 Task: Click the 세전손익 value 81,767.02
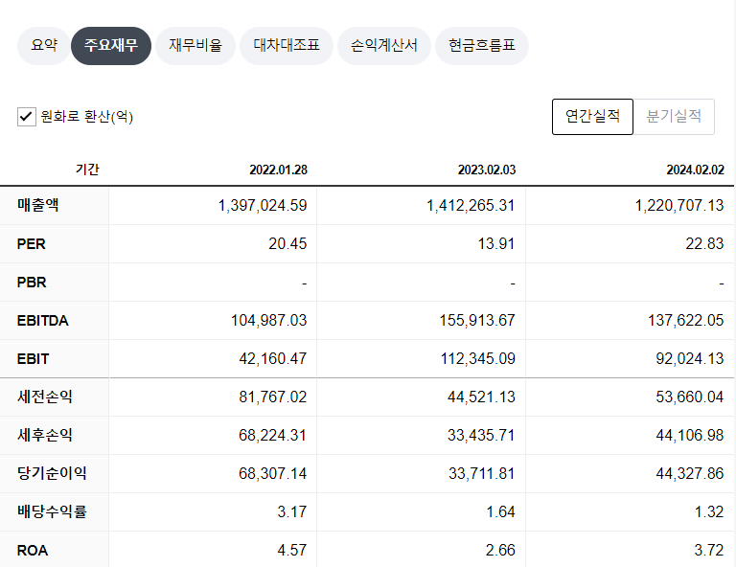tap(273, 397)
